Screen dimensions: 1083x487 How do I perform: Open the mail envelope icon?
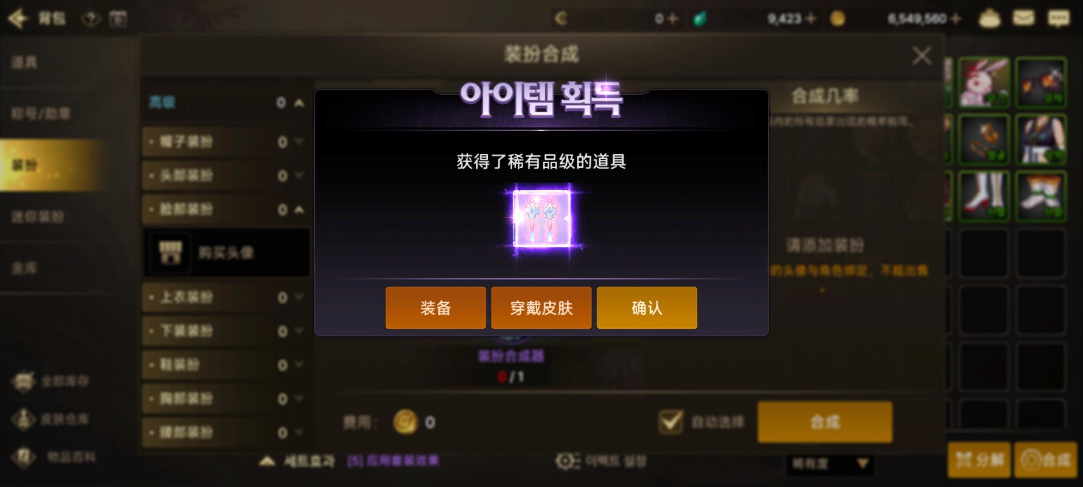coord(1023,18)
